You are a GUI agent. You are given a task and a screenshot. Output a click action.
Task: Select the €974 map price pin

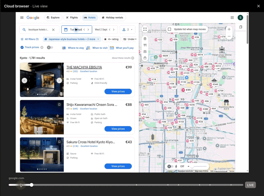[x=199, y=55]
